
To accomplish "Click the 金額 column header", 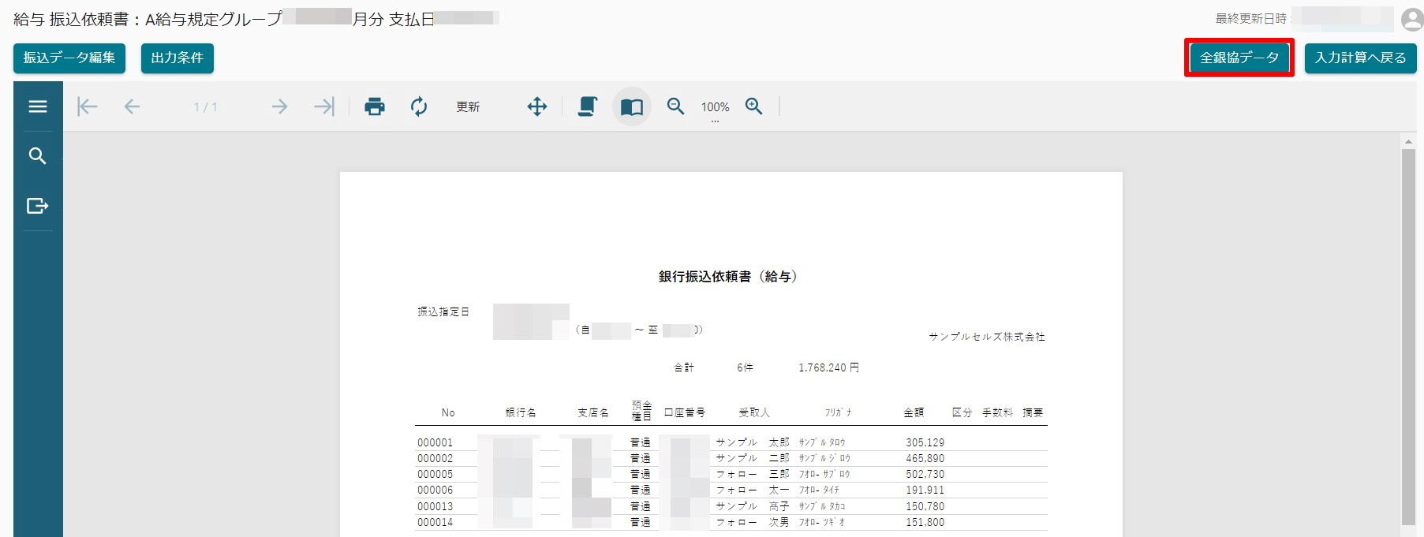I will tap(914, 412).
